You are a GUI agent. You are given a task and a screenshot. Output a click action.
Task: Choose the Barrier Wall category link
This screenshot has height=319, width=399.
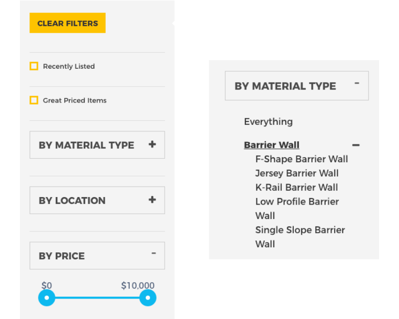272,145
